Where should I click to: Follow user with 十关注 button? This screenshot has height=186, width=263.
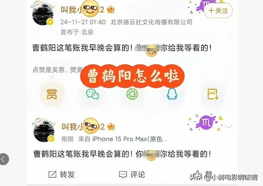pyautogui.click(x=218, y=11)
